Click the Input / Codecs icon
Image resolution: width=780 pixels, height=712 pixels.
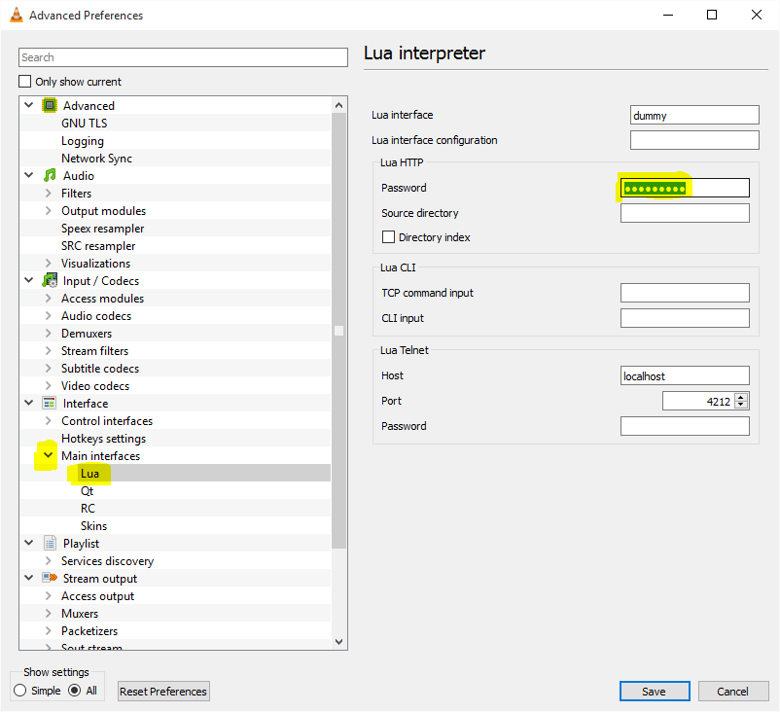pyautogui.click(x=50, y=280)
